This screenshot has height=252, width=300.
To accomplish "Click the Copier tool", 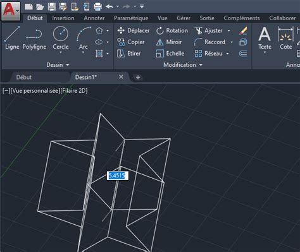I will pyautogui.click(x=131, y=42).
